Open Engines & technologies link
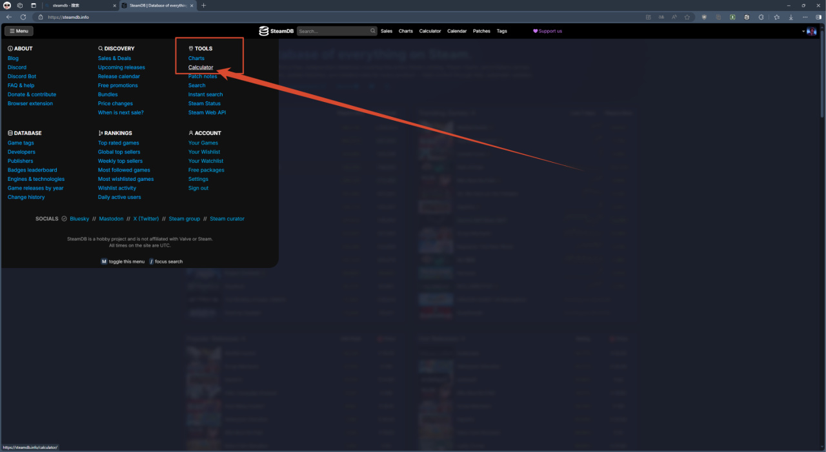The width and height of the screenshot is (826, 452). [36, 179]
